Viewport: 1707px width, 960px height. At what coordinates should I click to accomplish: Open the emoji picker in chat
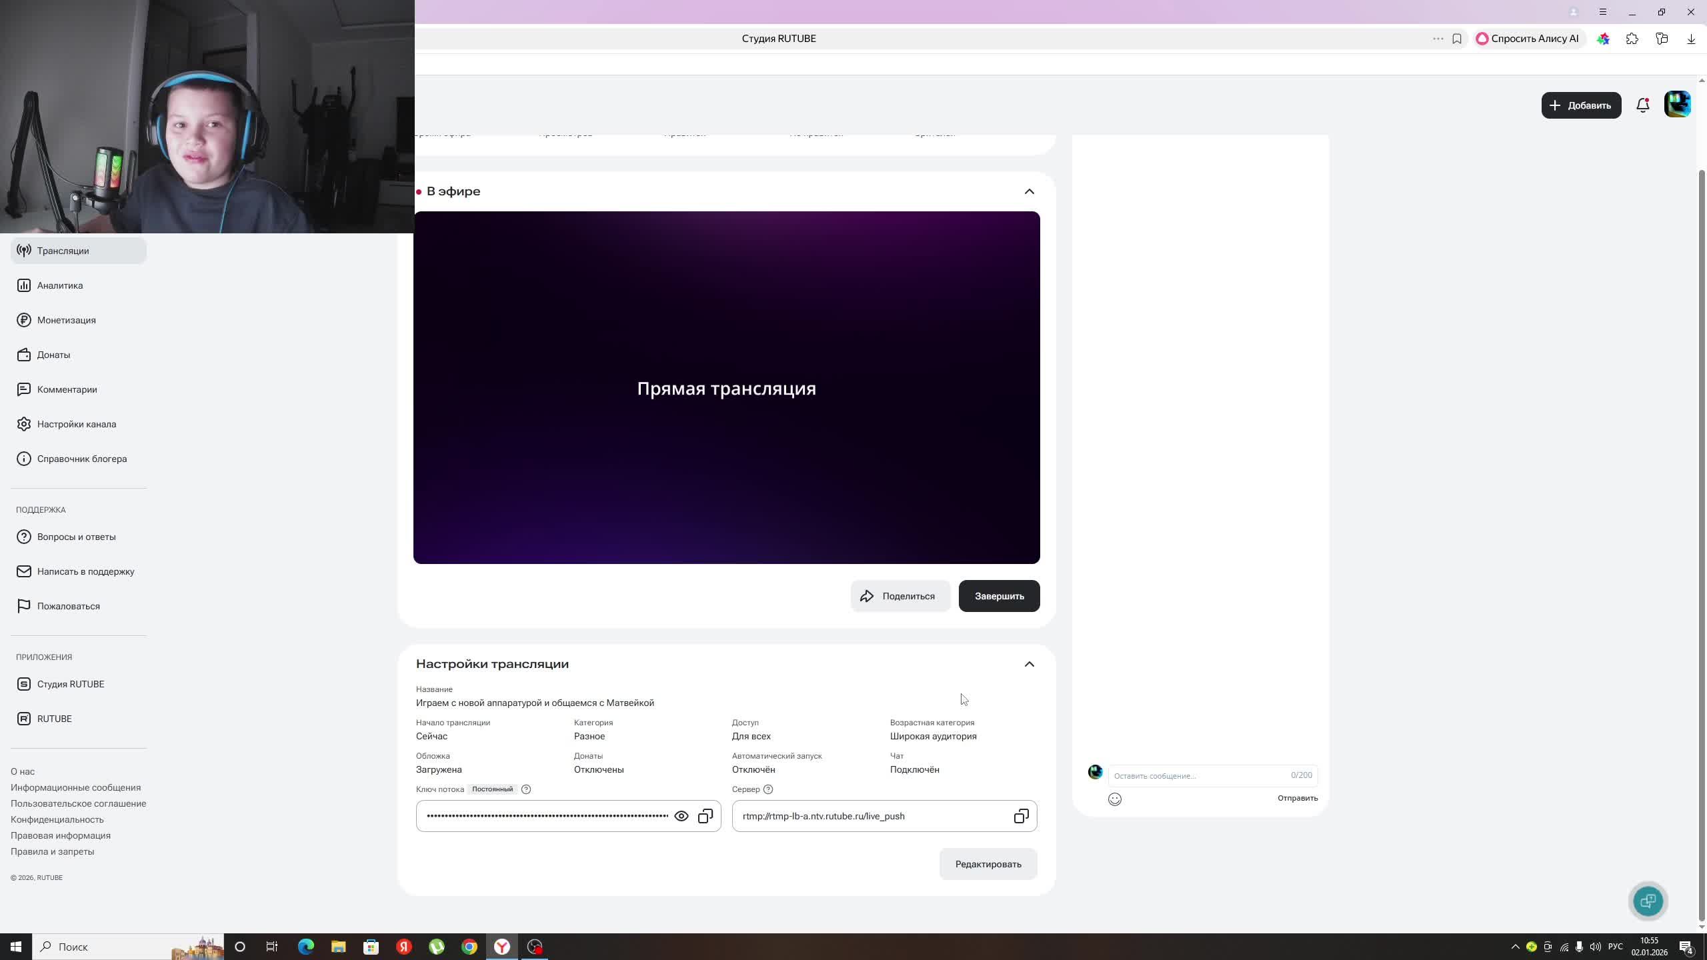pyautogui.click(x=1115, y=799)
